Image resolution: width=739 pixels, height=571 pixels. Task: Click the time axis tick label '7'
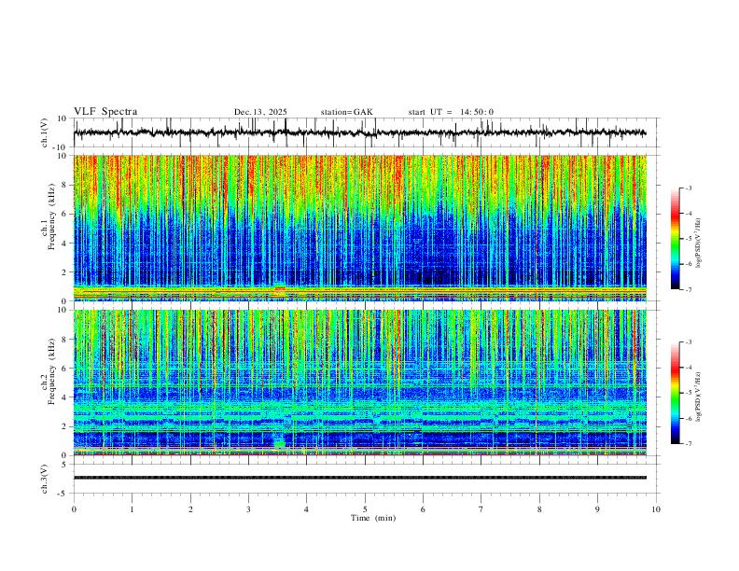(481, 509)
